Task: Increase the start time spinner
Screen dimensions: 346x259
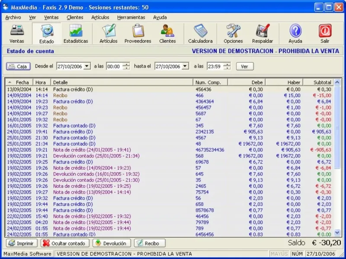Action: 126,64
